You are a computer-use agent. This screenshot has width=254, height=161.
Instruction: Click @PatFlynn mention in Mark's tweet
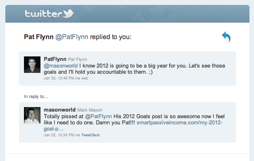[98, 117]
